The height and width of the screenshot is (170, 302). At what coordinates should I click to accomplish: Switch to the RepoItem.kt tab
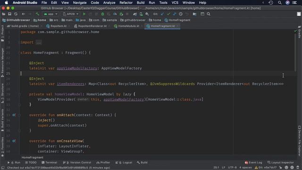pyautogui.click(x=59, y=26)
